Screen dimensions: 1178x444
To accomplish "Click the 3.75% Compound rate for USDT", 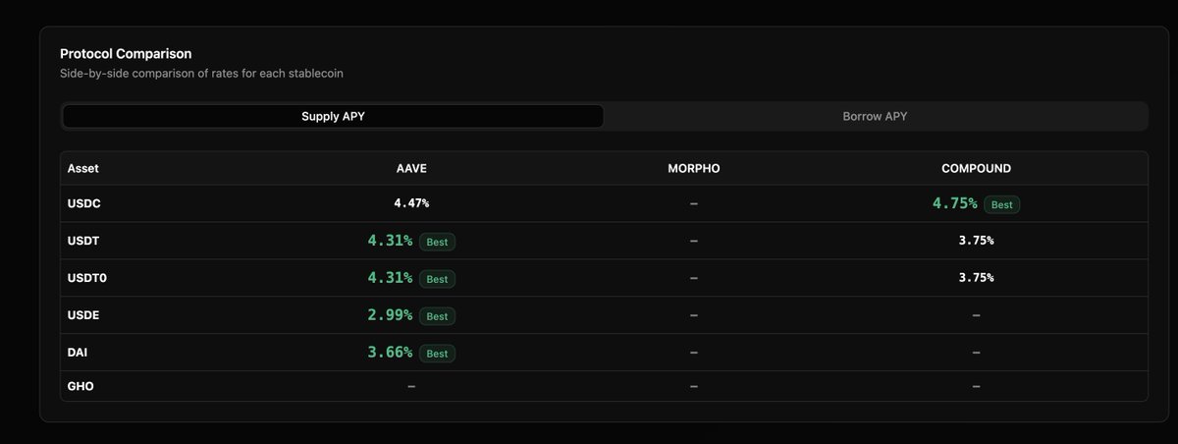I will pos(976,241).
